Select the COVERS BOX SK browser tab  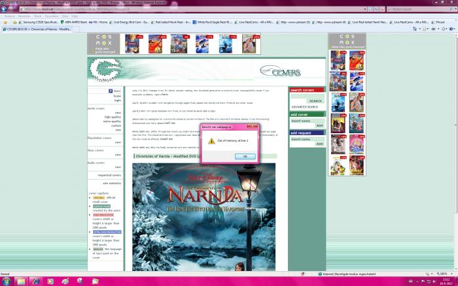37,29
